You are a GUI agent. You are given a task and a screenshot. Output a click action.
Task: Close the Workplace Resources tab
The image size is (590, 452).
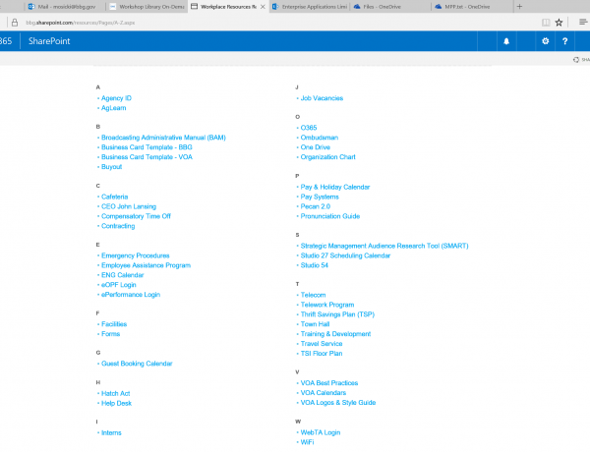tap(263, 7)
